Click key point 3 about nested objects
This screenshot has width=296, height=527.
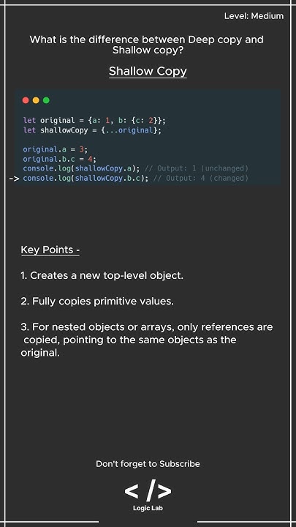coord(147,340)
